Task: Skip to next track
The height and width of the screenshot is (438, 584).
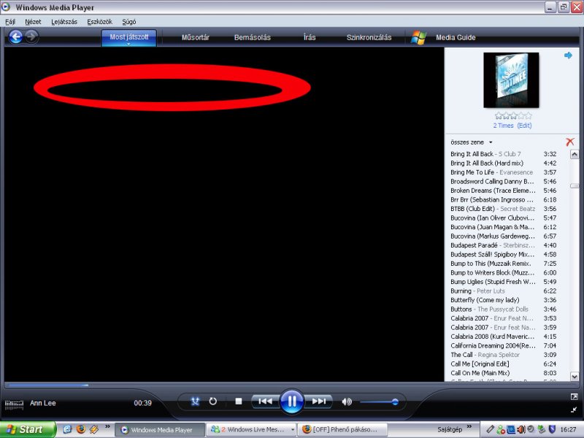Action: [x=318, y=401]
